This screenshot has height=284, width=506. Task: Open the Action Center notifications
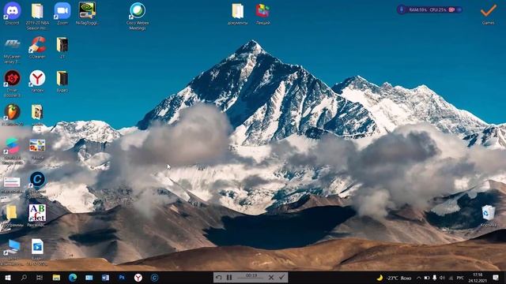(496, 278)
